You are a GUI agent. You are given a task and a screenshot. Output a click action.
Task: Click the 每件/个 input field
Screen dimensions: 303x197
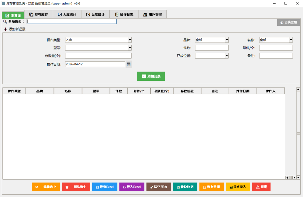click(x=276, y=48)
